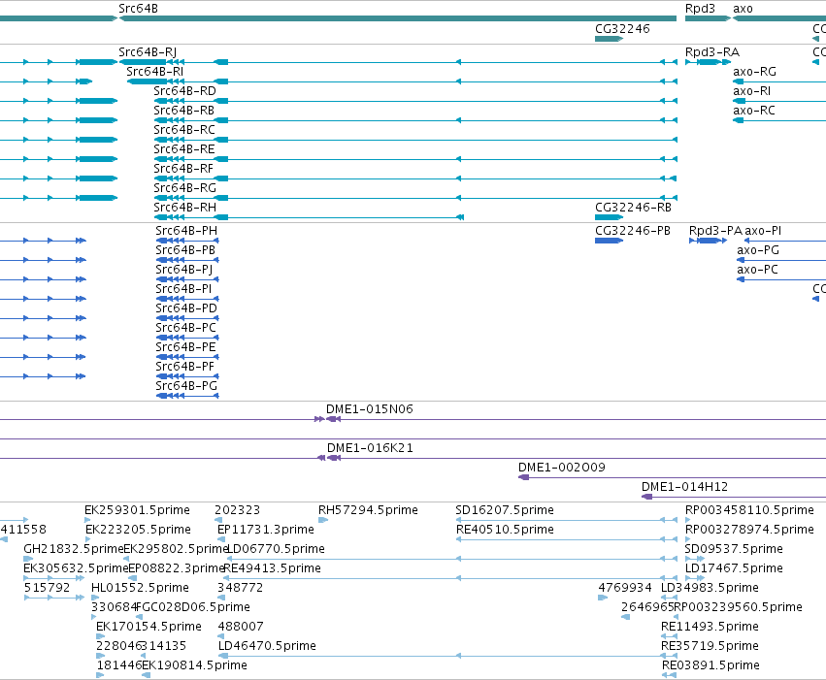Select the axo-PI protein label

pos(763,231)
